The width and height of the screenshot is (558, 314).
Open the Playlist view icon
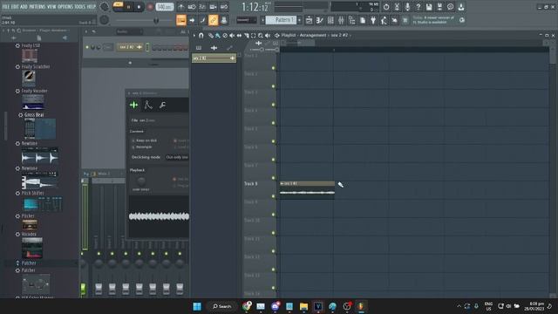(310, 20)
